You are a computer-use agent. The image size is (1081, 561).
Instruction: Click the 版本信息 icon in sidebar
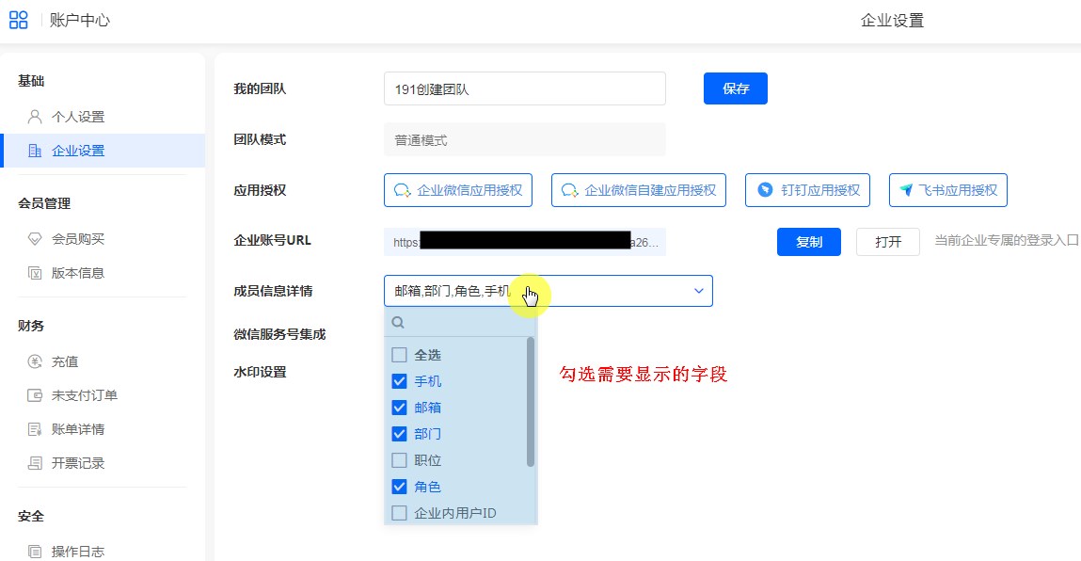point(35,273)
